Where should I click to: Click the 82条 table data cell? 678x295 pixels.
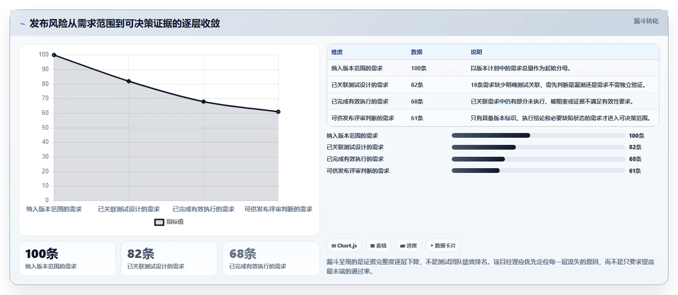point(417,85)
